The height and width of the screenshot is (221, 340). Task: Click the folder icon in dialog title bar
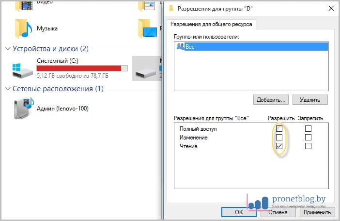[171, 8]
